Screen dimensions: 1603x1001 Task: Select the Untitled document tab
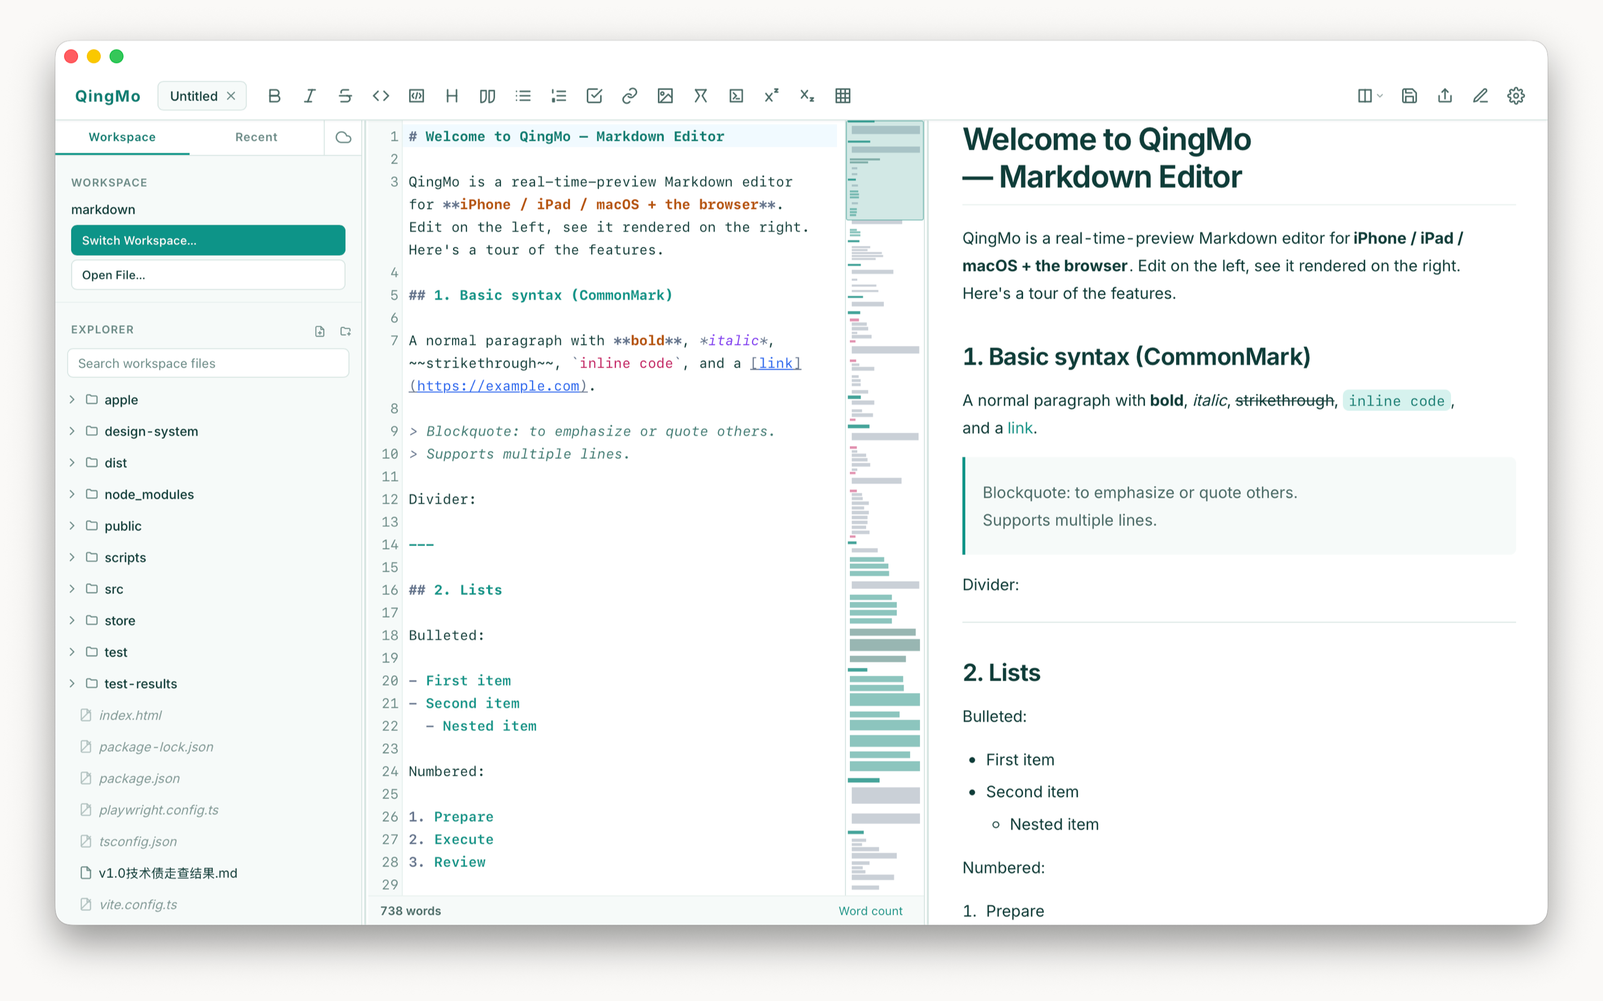pos(194,96)
